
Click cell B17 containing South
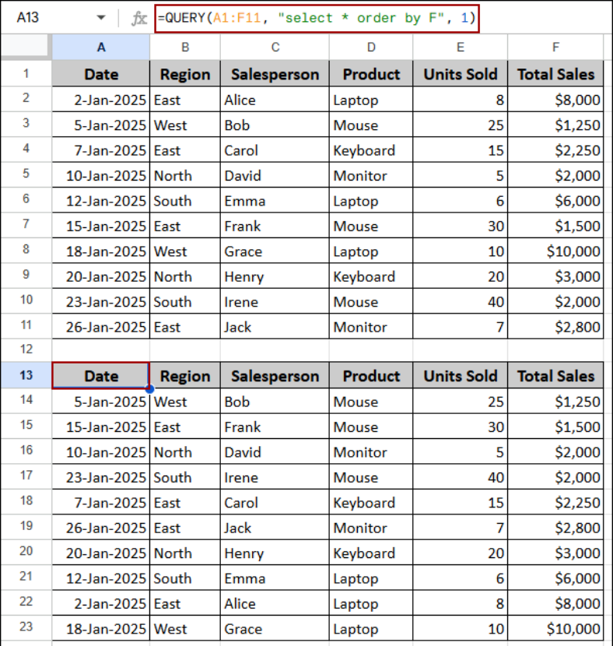(185, 477)
